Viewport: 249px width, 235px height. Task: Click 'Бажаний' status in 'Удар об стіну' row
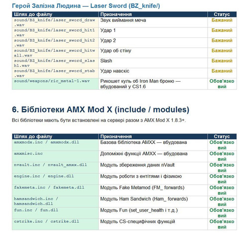click(x=222, y=51)
